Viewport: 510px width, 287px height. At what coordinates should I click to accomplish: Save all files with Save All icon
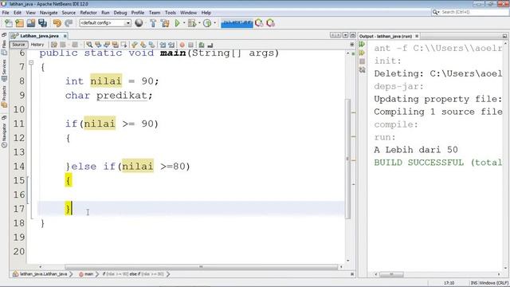[x=42, y=23]
